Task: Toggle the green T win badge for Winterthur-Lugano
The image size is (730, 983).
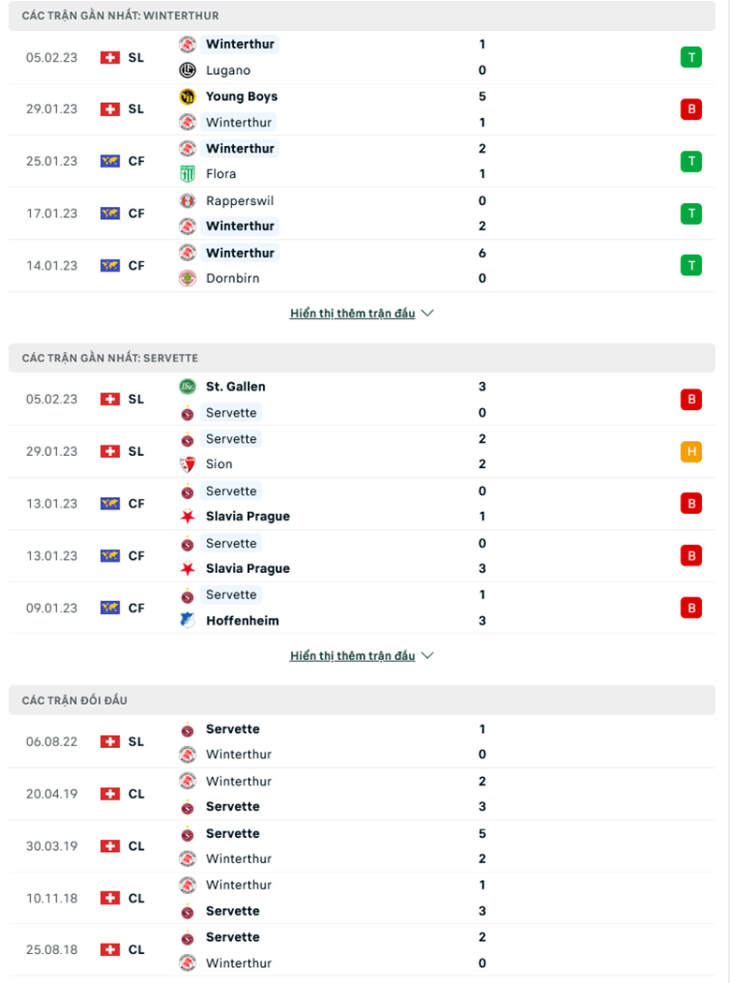Action: (691, 56)
